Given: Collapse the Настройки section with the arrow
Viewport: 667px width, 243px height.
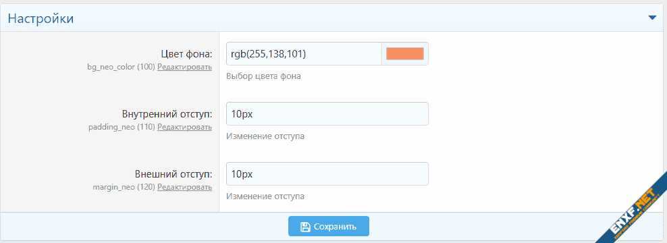Looking at the screenshot, I should (652, 18).
